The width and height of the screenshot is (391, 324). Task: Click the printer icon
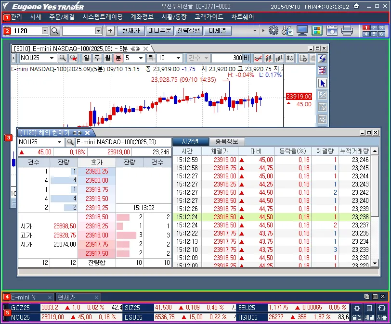click(347, 31)
